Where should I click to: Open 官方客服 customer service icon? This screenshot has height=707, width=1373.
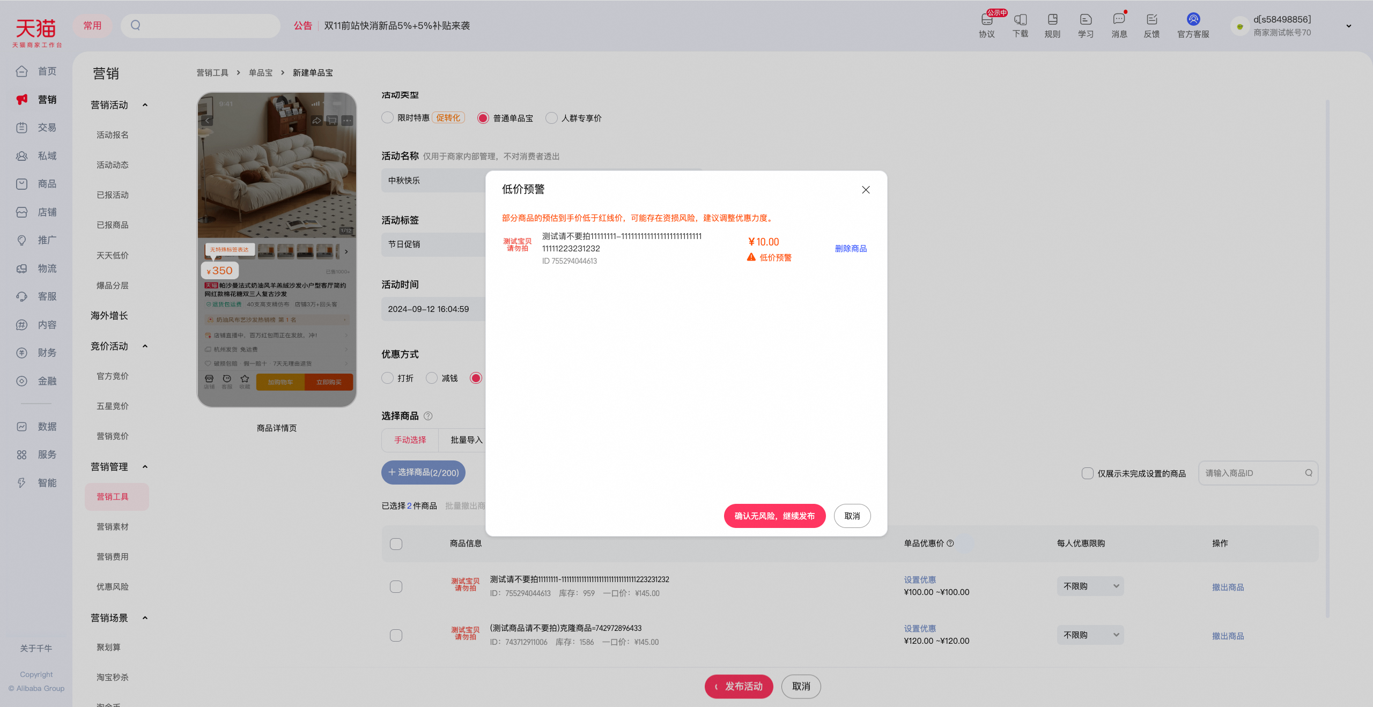[x=1193, y=25]
